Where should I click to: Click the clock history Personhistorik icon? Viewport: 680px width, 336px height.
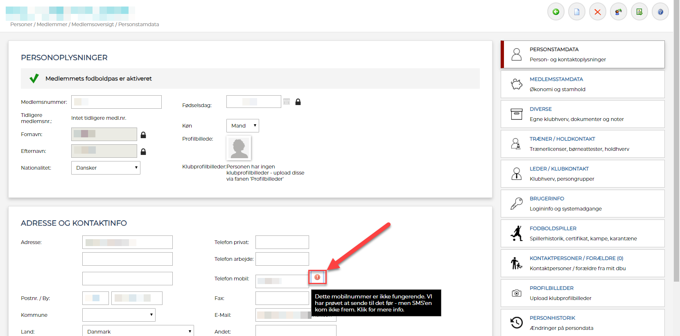pos(517,323)
